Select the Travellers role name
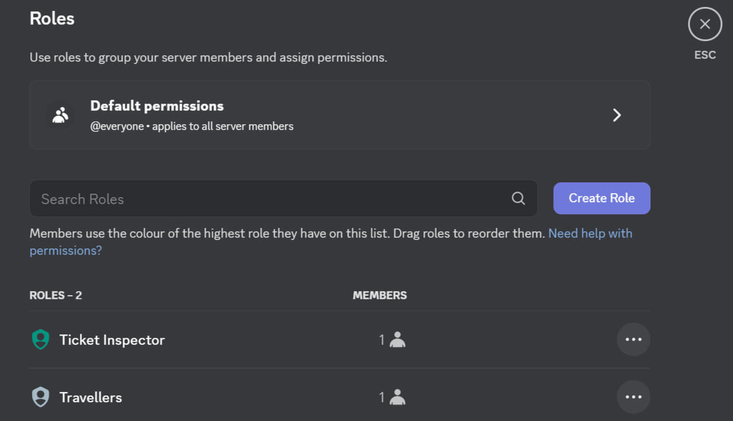This screenshot has height=421, width=733. 91,397
